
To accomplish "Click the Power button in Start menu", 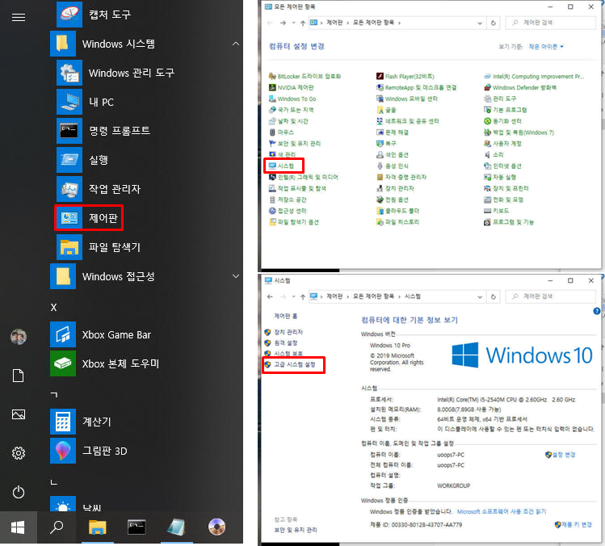I will 18,492.
